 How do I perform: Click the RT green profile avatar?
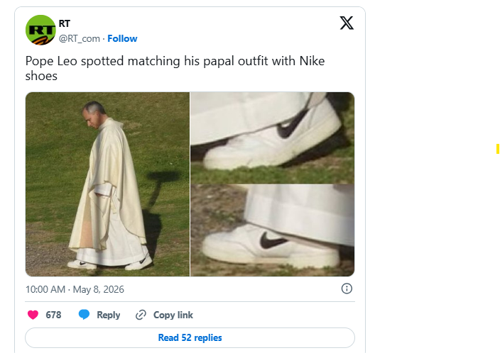(40, 30)
